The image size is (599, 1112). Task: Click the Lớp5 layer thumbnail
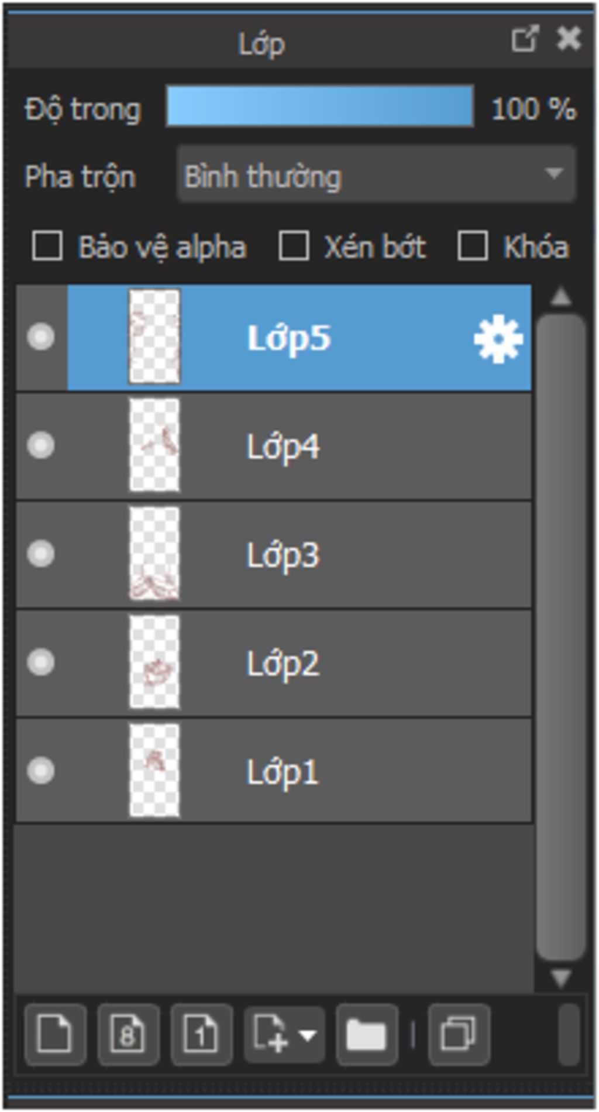point(154,337)
